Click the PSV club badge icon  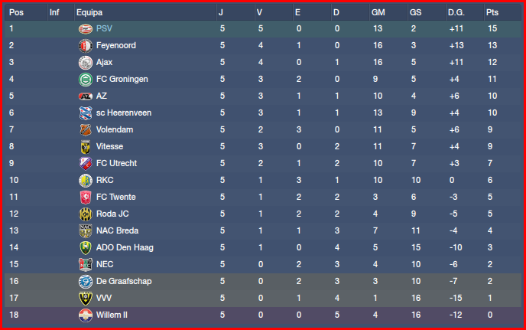pyautogui.click(x=85, y=28)
